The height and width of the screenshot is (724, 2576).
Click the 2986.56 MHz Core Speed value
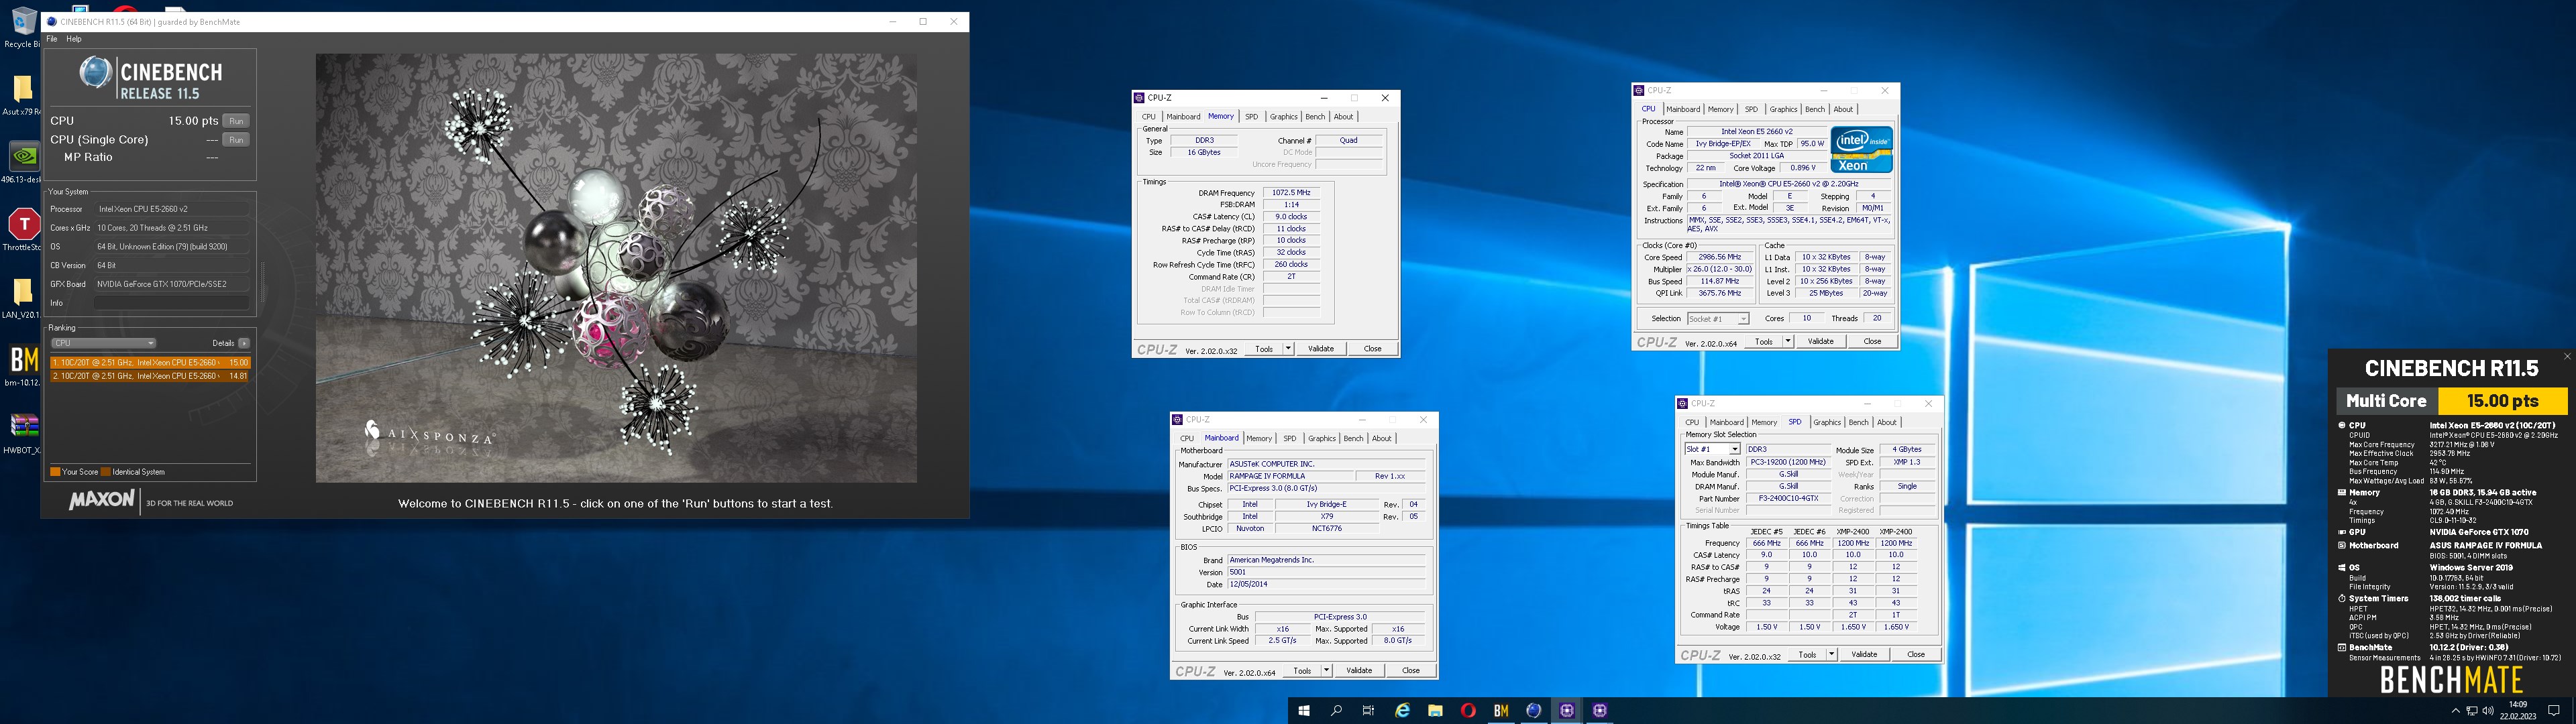[x=1719, y=258]
